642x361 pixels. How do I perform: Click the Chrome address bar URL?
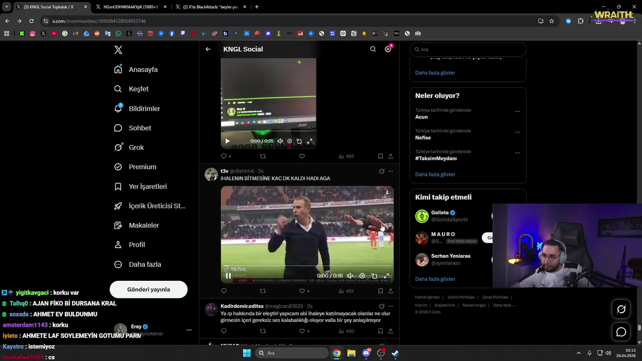click(x=99, y=21)
